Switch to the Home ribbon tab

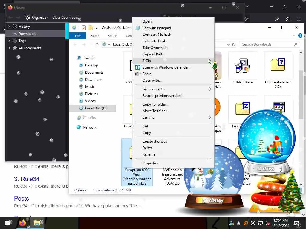[95, 36]
